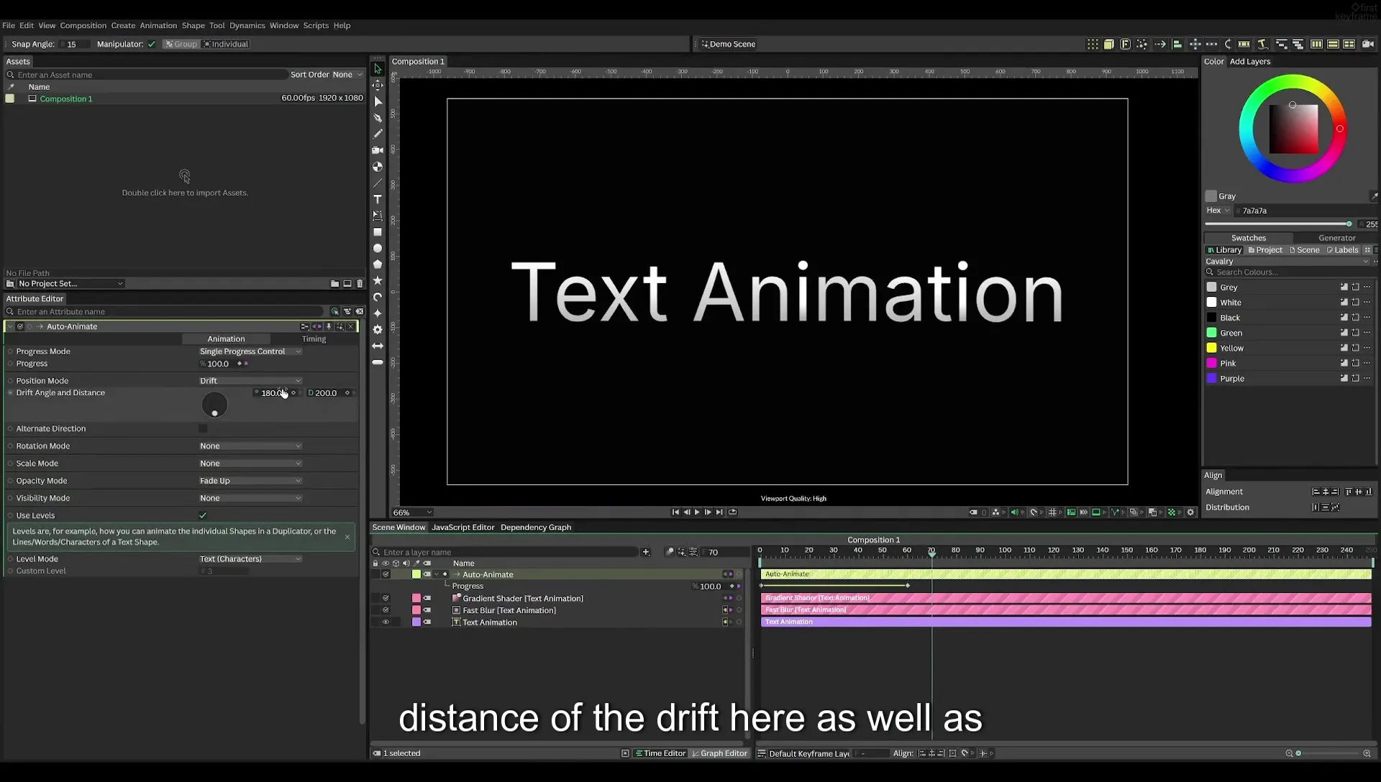Toggle the Auto-Animate layer active checkmark
This screenshot has width=1381, height=782.
[x=386, y=574]
